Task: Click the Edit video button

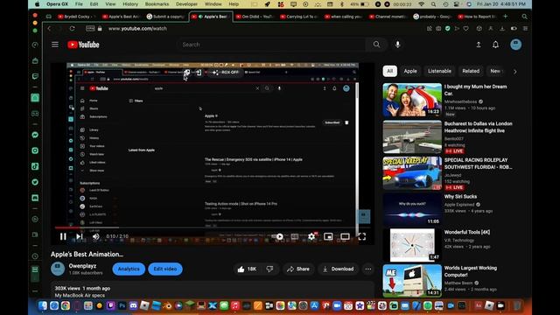Action: (165, 269)
